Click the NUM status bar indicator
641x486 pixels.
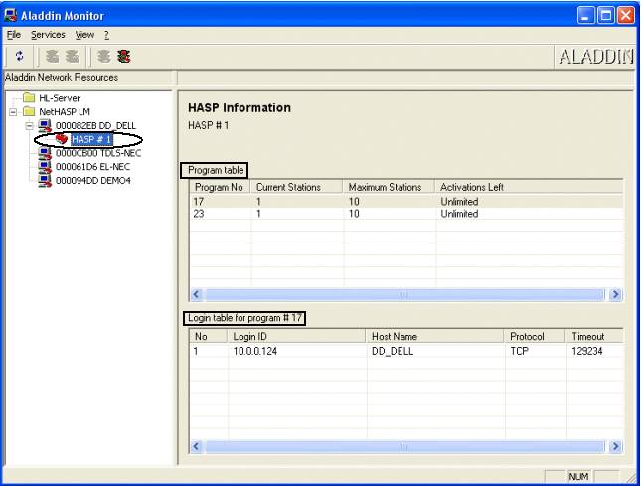(x=578, y=477)
